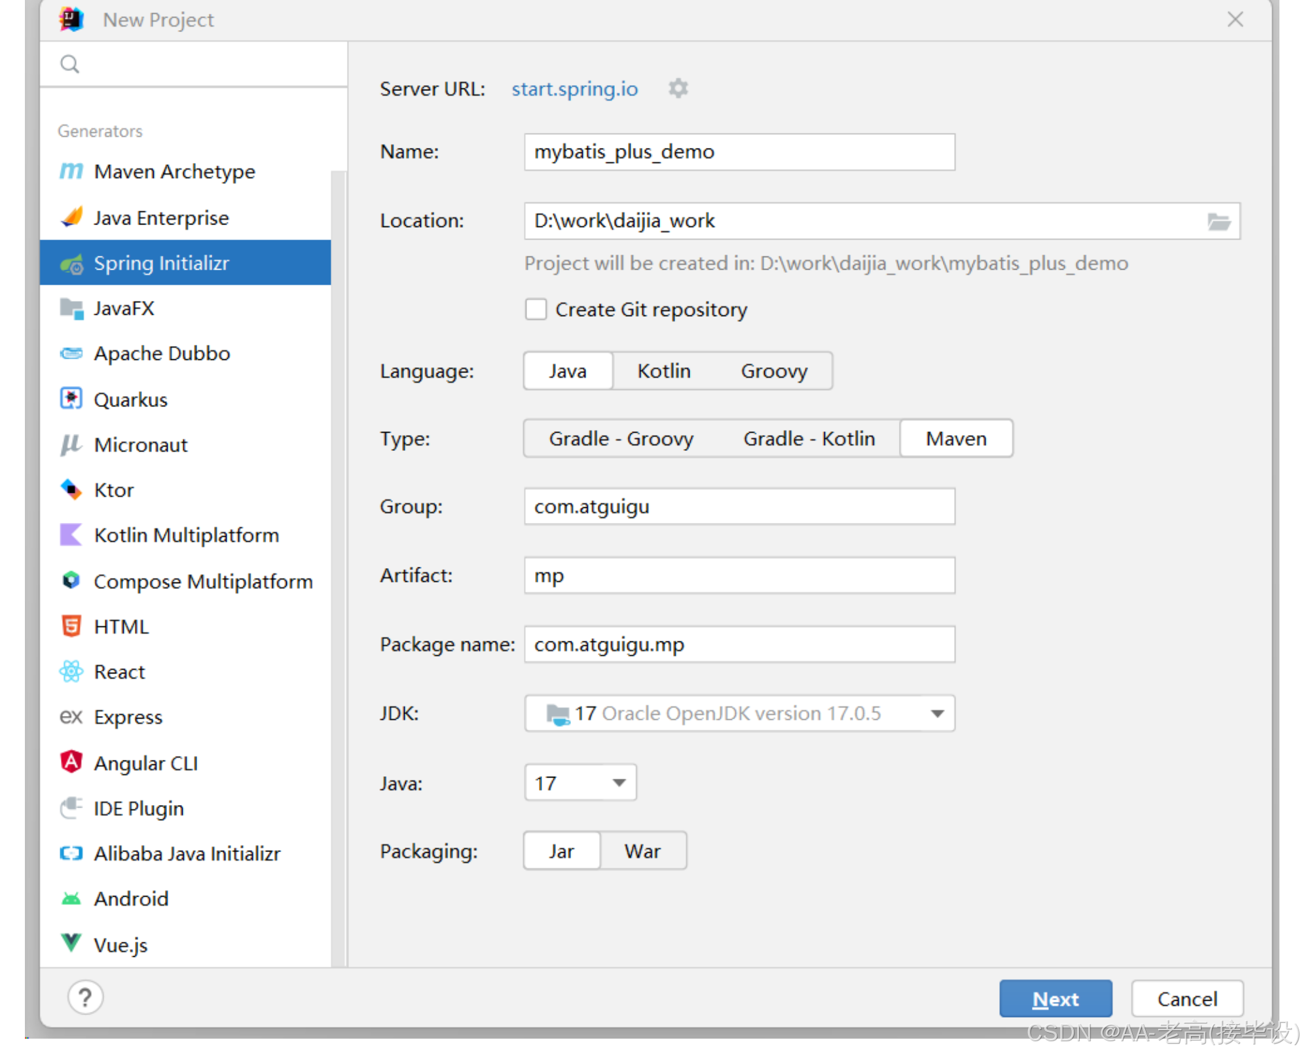Click the HTML5 icon
The width and height of the screenshot is (1303, 1055).
click(x=71, y=626)
